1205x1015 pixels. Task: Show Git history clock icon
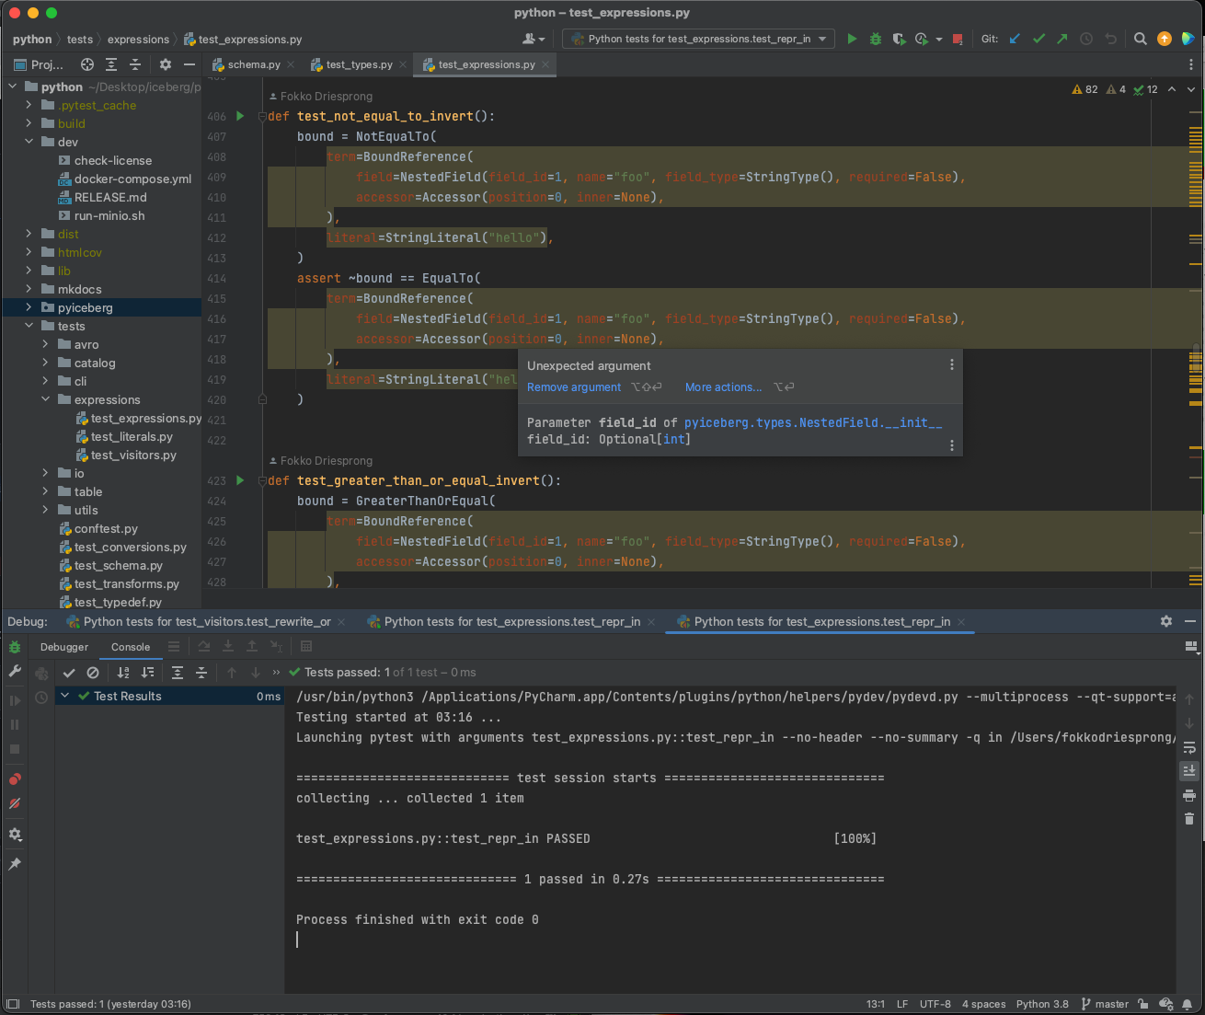pyautogui.click(x=1086, y=39)
